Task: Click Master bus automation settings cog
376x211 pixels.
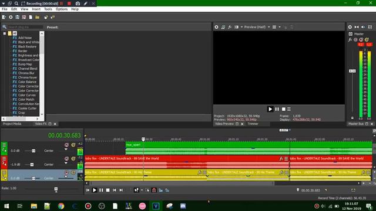Action: pos(355,40)
